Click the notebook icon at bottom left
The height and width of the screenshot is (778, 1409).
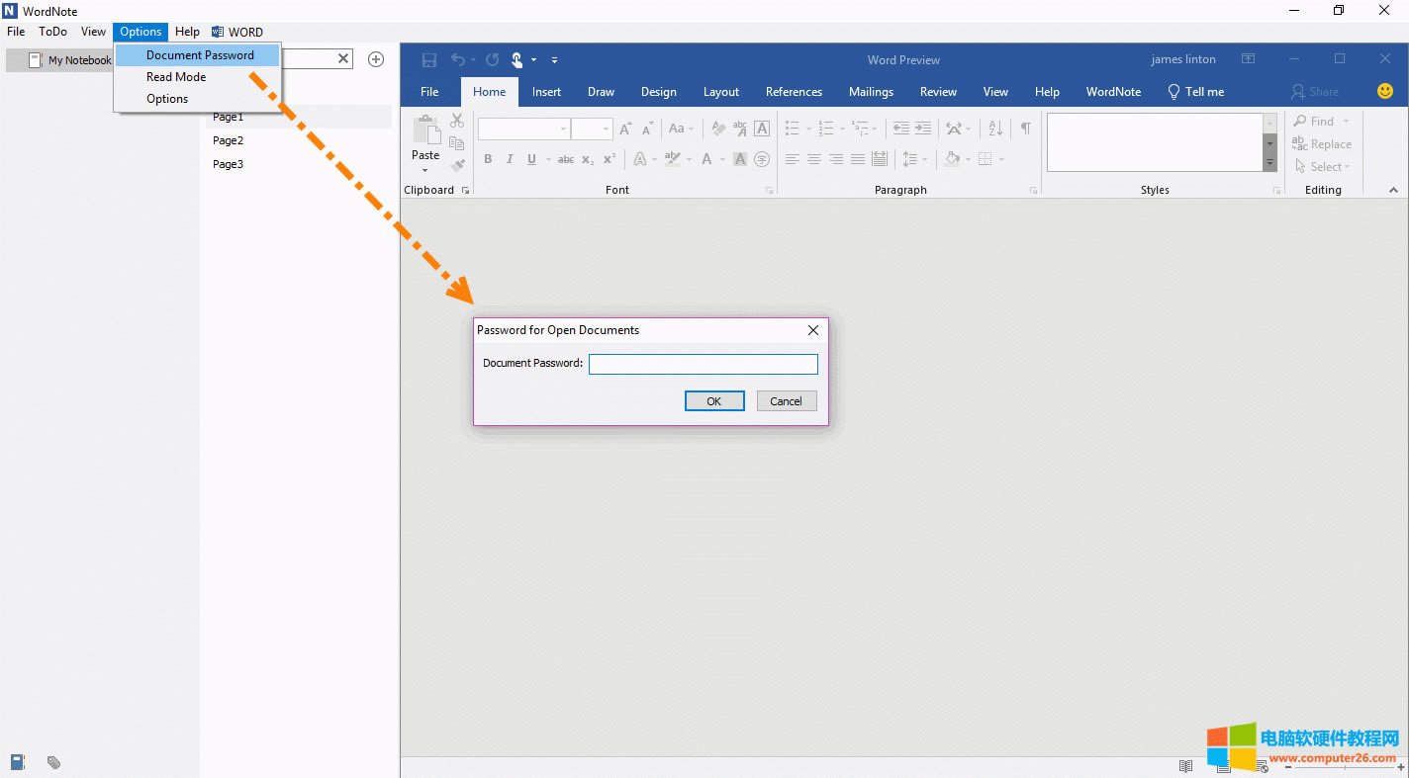click(18, 762)
